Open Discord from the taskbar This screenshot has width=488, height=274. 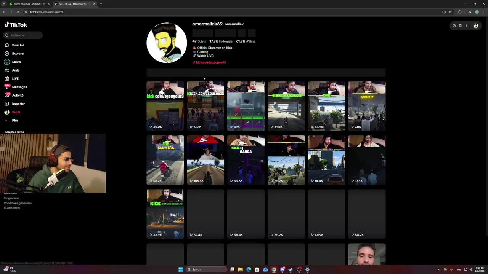[x=282, y=269]
